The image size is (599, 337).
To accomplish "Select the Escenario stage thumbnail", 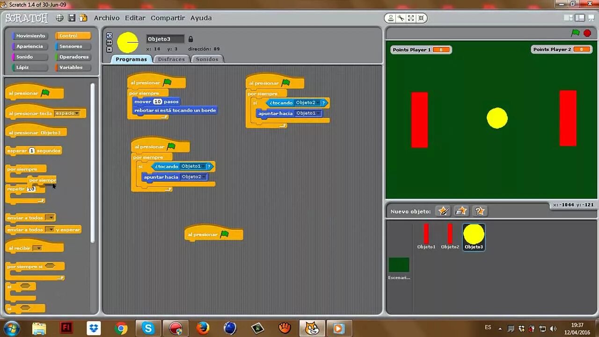I will [399, 269].
